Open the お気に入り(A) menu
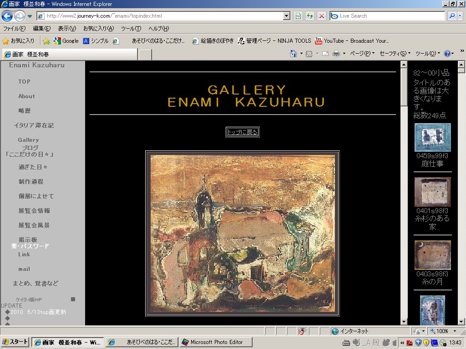This screenshot has height=349, width=466. pos(98,29)
